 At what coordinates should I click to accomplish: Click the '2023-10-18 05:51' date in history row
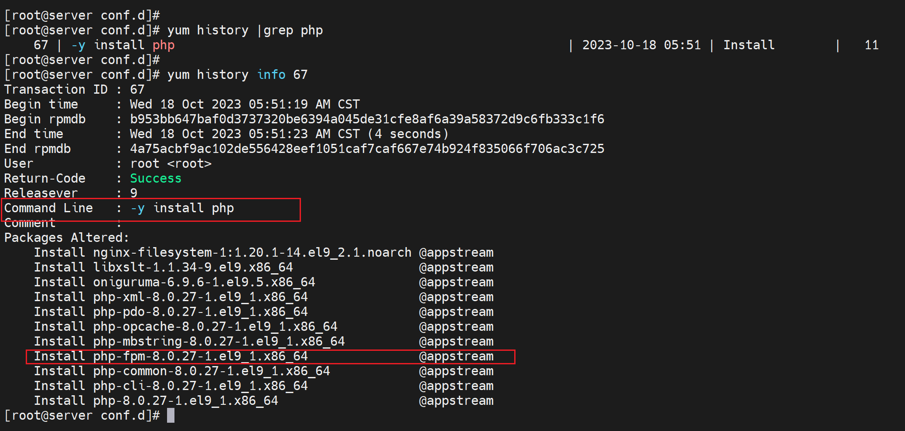click(x=641, y=45)
